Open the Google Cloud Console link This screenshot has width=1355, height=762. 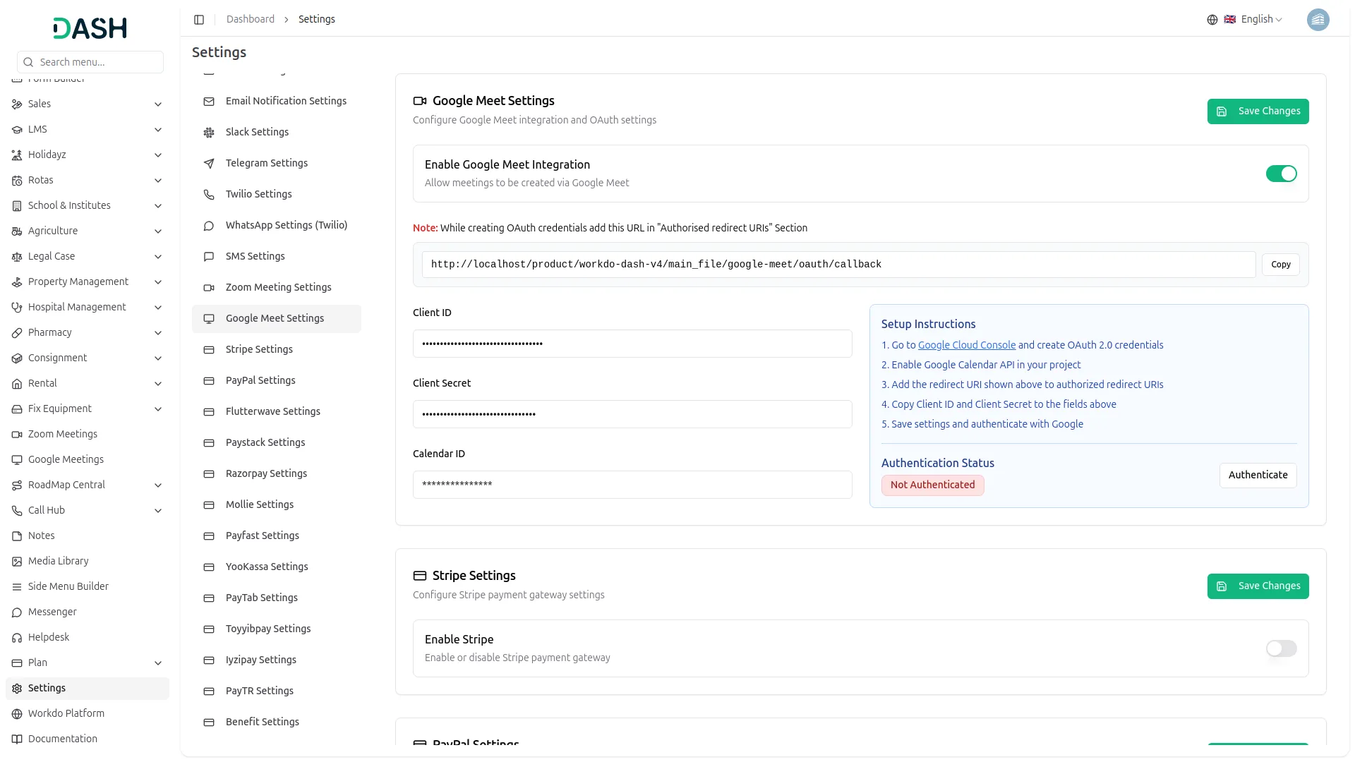pyautogui.click(x=966, y=345)
